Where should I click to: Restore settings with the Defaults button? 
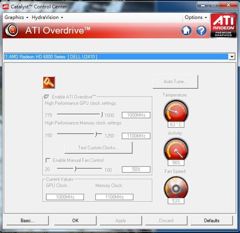coord(212,220)
